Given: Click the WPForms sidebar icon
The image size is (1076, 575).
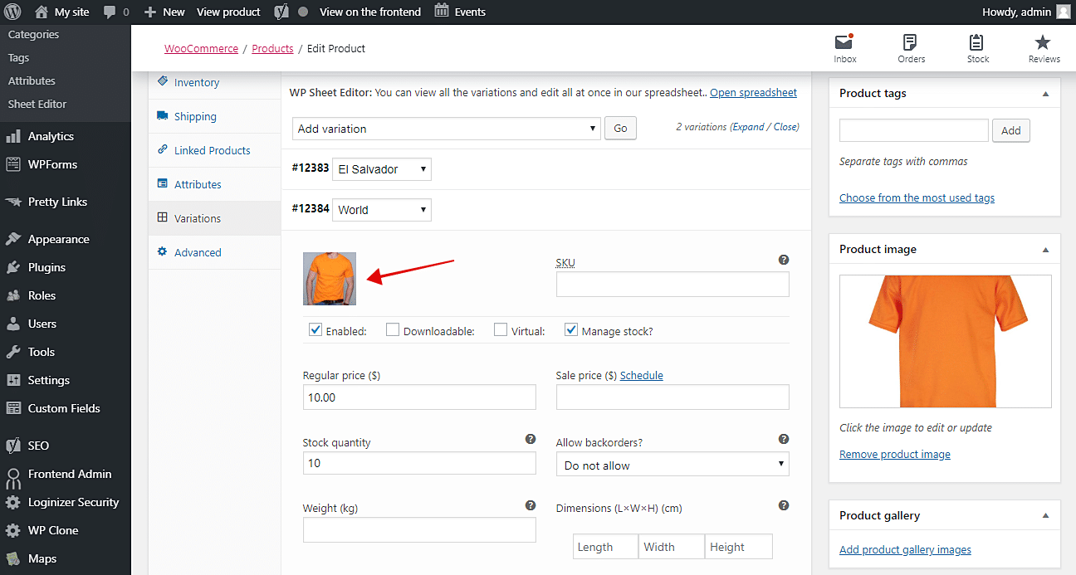Looking at the screenshot, I should [13, 164].
